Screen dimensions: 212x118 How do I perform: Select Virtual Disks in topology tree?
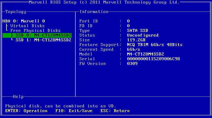[27, 26]
